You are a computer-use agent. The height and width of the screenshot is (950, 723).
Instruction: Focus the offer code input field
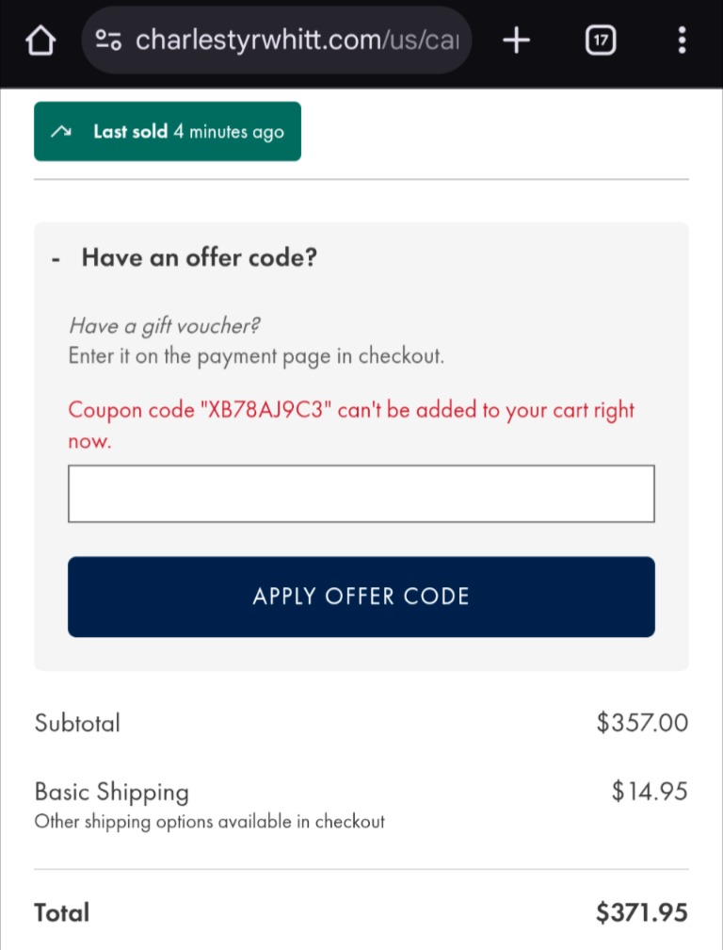[x=361, y=493]
